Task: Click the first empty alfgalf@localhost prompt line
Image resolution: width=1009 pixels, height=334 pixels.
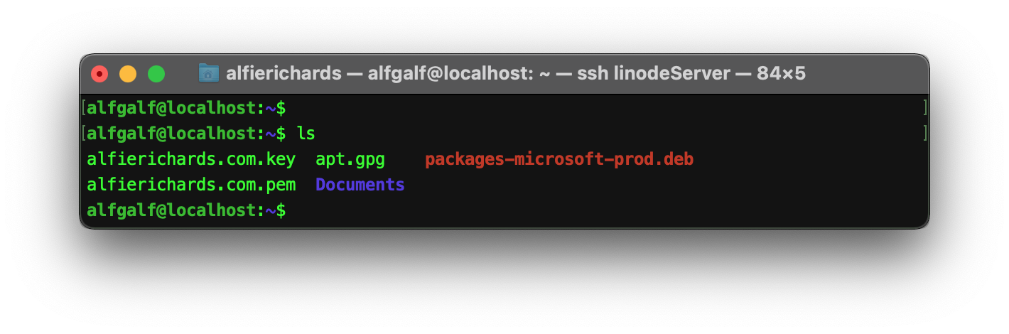Action: [186, 108]
